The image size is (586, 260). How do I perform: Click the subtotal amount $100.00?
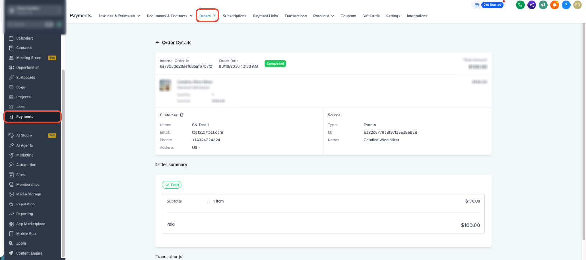pyautogui.click(x=473, y=201)
